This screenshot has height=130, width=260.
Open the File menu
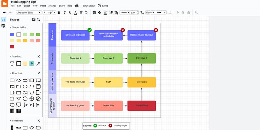(x=13, y=6)
